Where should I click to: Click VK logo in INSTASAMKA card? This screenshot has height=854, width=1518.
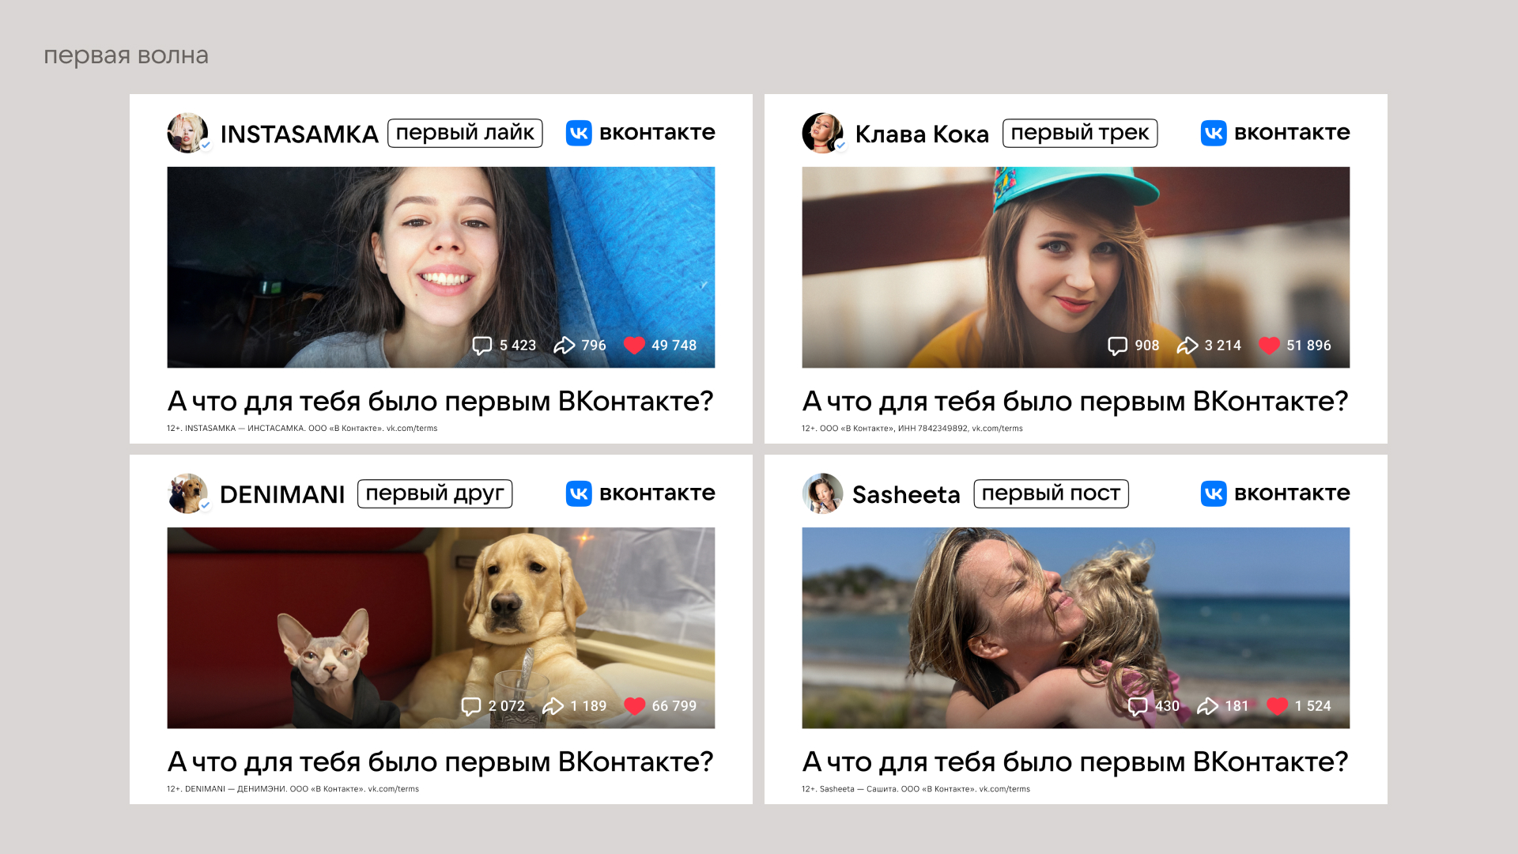coord(579,133)
